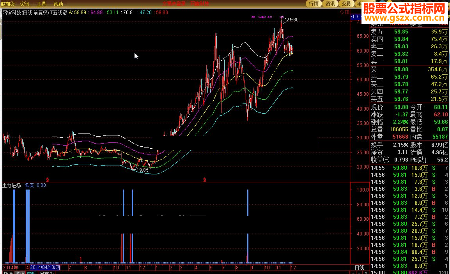This screenshot has width=450, height=274.
Task: Click the chart title 网宿科技(日线.前复权) T五线谱
Action: tap(35, 12)
